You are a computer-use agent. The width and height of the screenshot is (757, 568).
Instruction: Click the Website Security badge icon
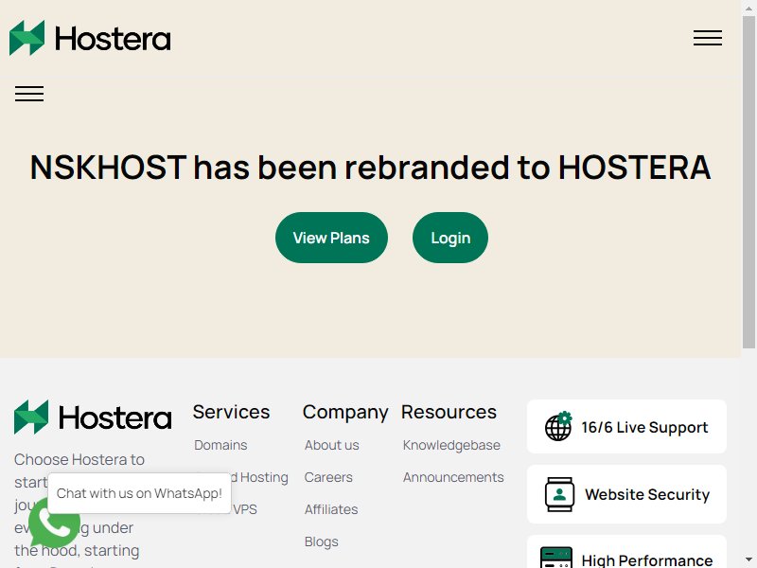pyautogui.click(x=559, y=494)
